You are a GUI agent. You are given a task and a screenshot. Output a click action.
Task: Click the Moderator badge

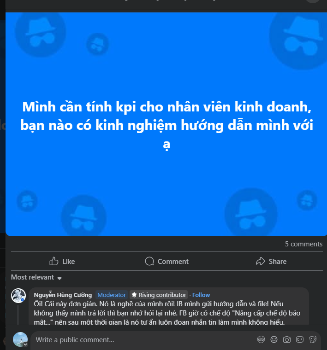[x=112, y=295]
